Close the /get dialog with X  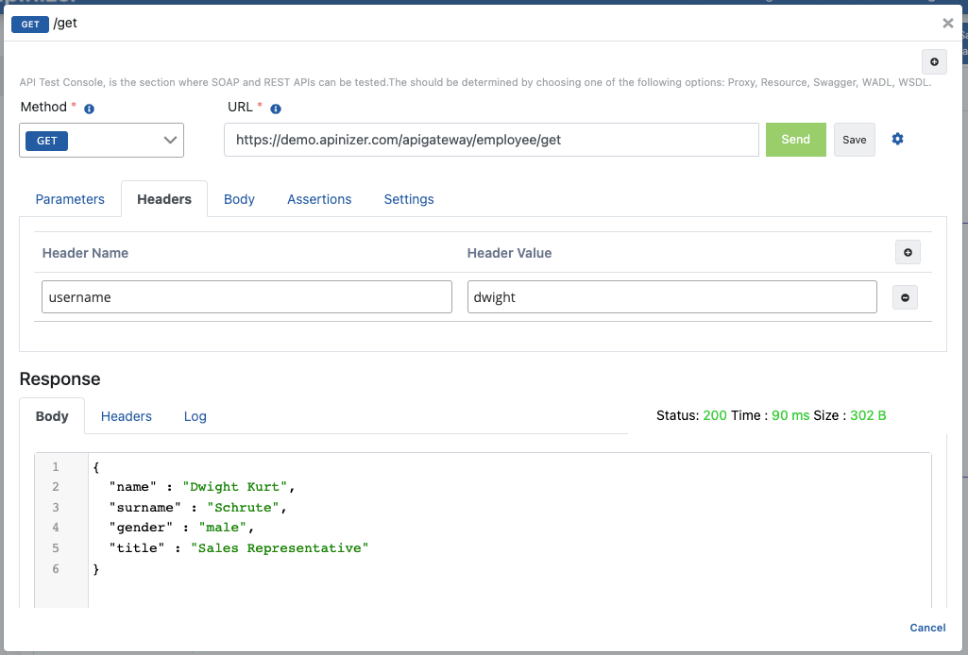(x=947, y=24)
